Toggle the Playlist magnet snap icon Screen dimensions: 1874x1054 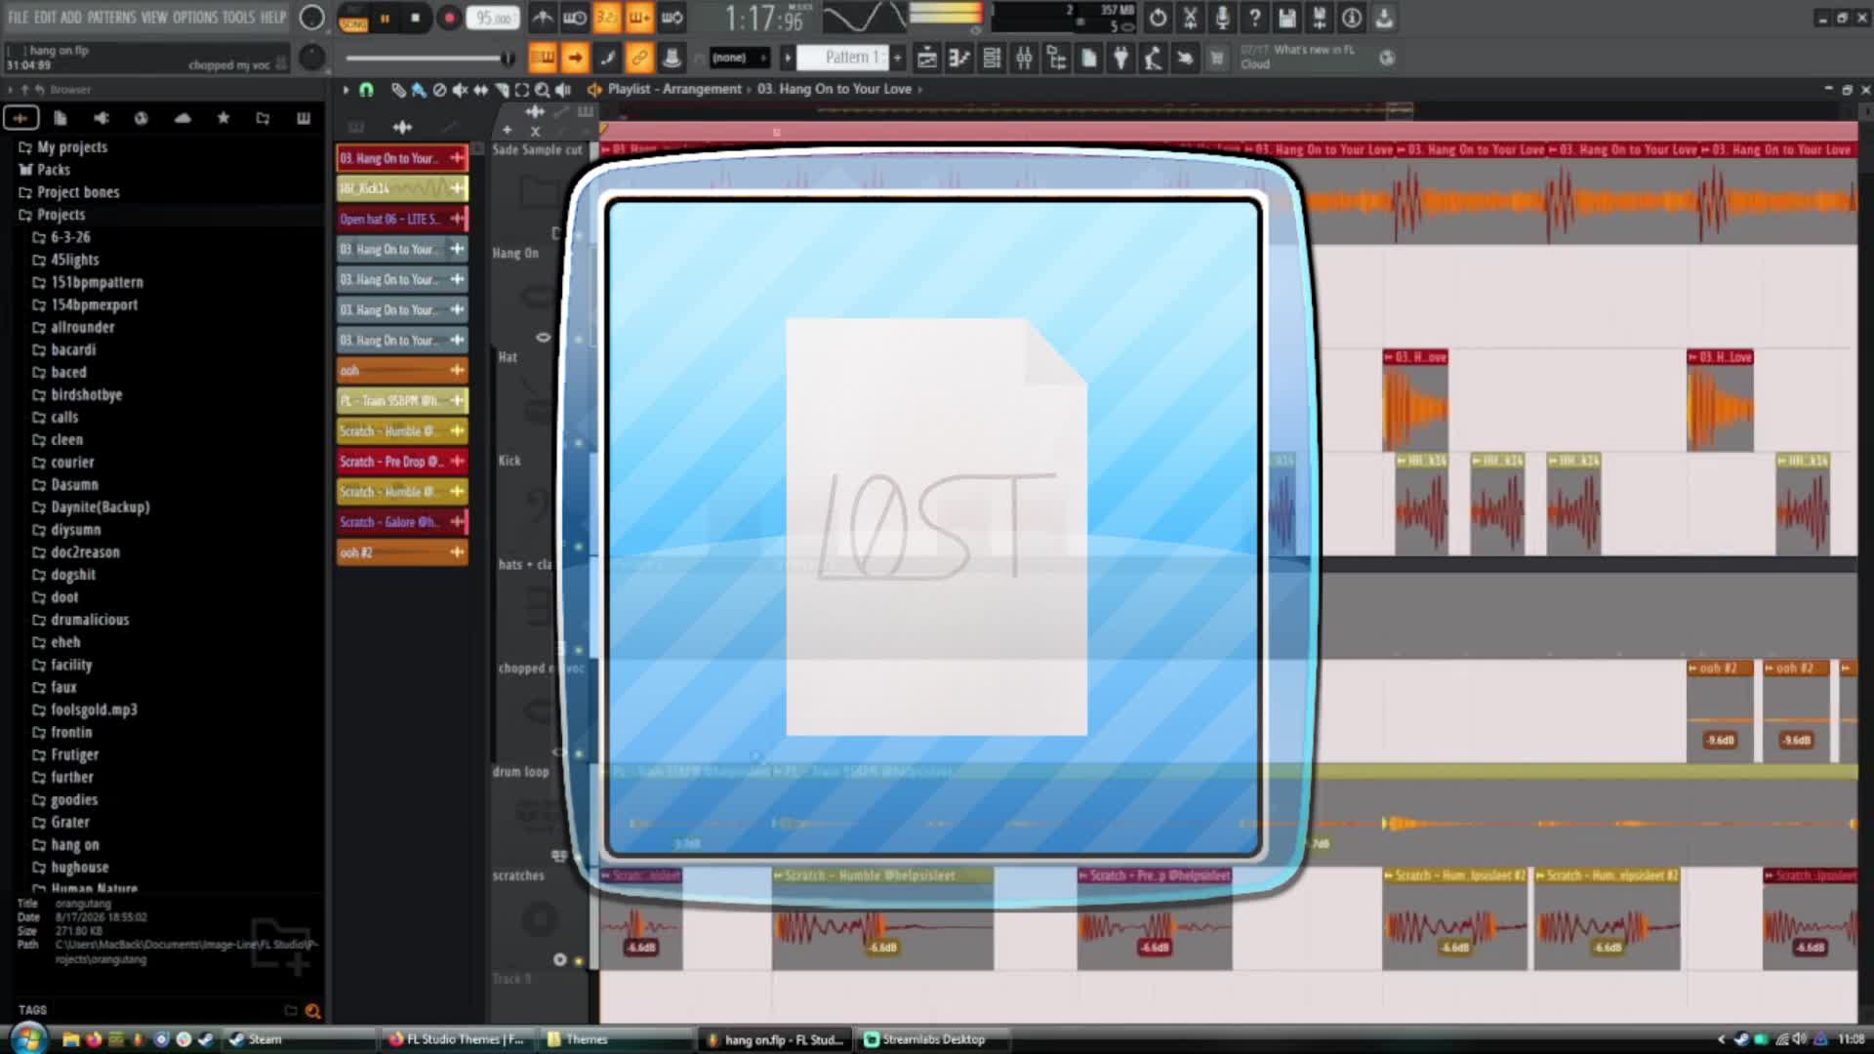coord(366,90)
